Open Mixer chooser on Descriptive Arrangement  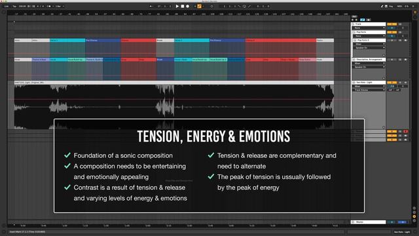tap(369, 63)
